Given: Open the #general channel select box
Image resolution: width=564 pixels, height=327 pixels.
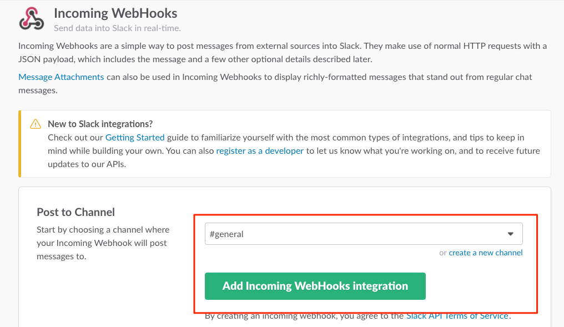Looking at the screenshot, I should (364, 234).
